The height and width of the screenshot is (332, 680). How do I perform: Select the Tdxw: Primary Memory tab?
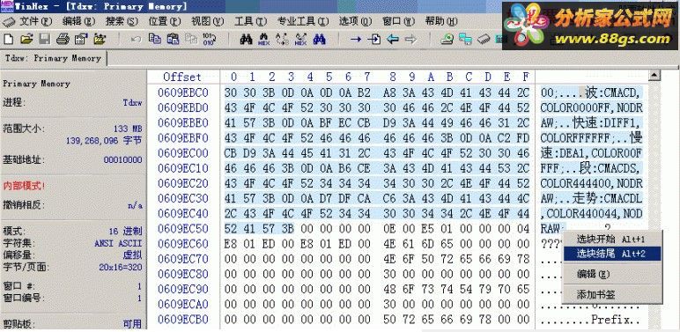(x=53, y=58)
